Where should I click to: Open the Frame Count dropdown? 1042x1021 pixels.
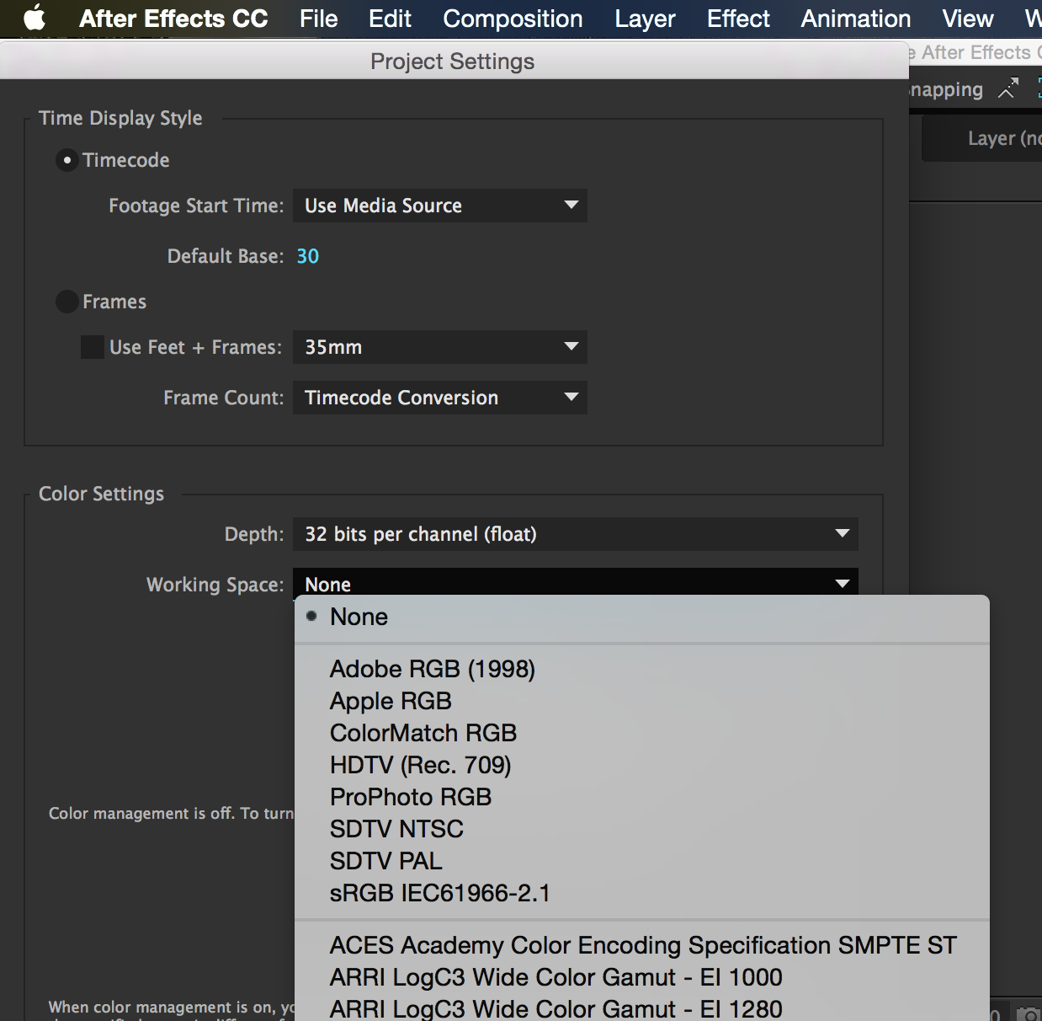[440, 398]
